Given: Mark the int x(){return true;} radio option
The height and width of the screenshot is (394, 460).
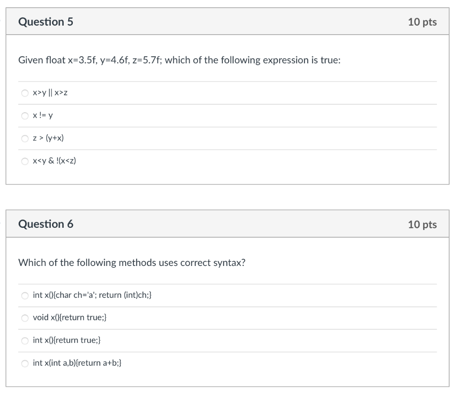Looking at the screenshot, I should (x=25, y=340).
